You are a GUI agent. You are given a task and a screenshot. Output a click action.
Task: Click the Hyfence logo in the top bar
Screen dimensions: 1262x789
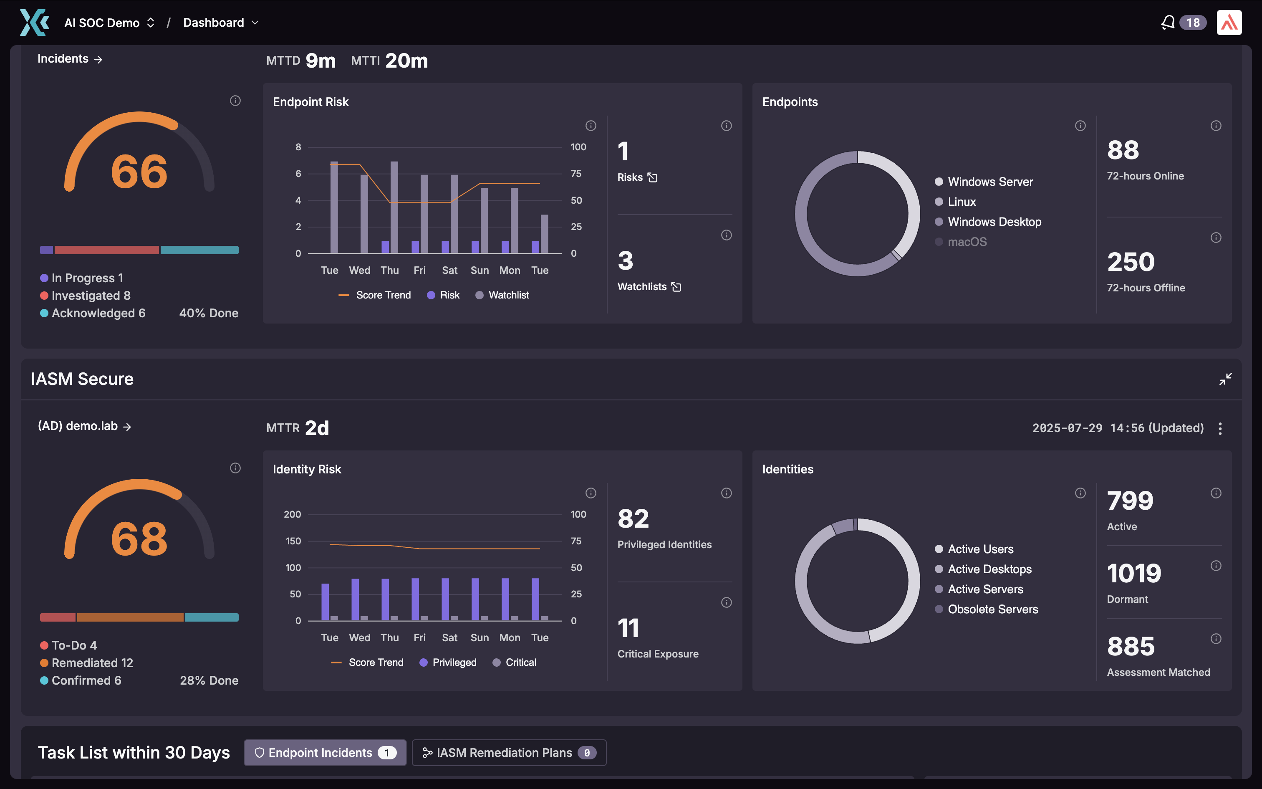coord(33,22)
